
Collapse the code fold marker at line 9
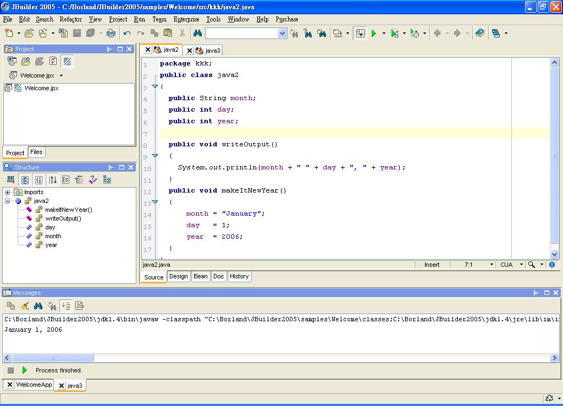coord(154,156)
